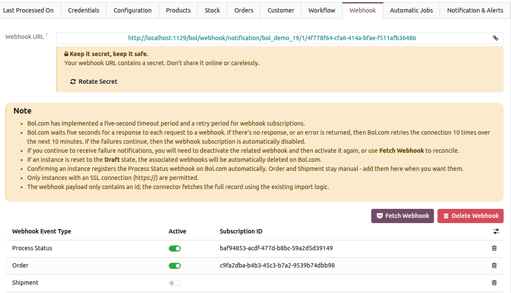This screenshot has height=293, width=511.
Task: Open column settings adjust icon
Action: (496, 231)
